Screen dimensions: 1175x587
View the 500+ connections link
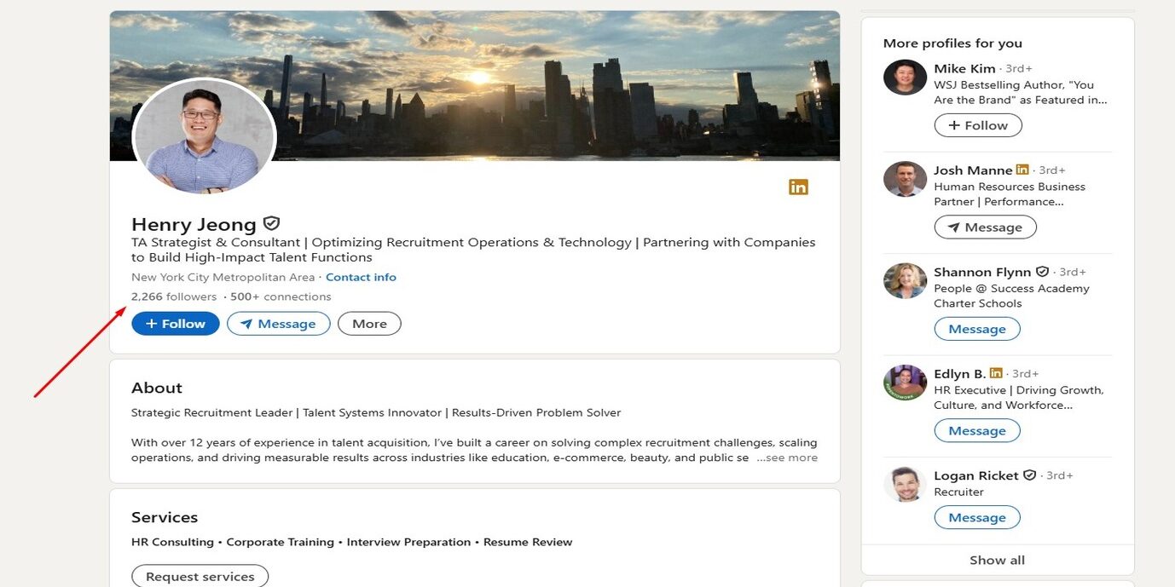(281, 296)
